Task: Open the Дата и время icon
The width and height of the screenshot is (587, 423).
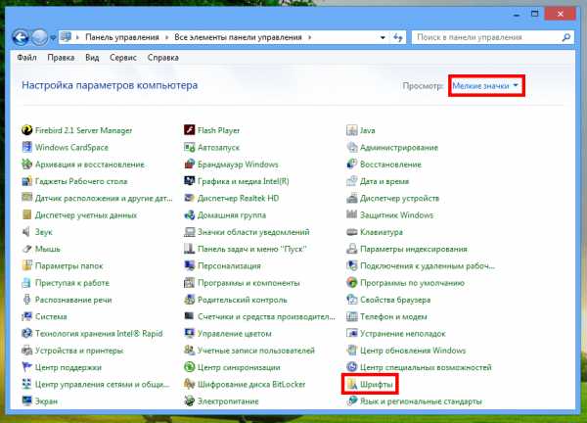Action: 352,181
